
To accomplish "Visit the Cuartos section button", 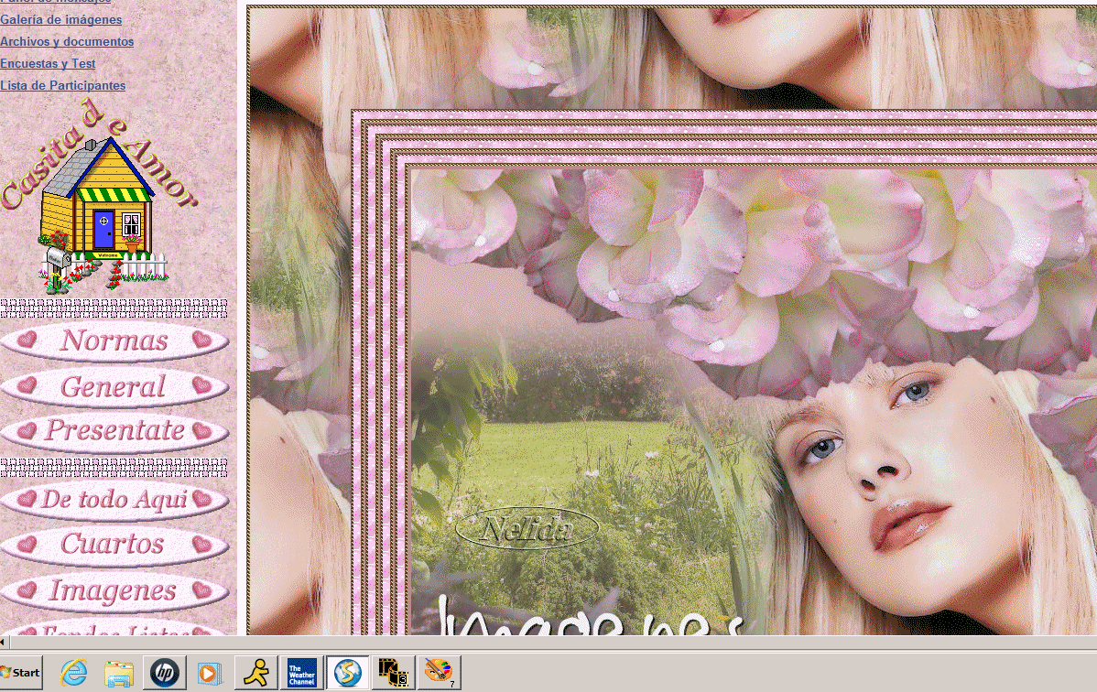I will tap(114, 545).
